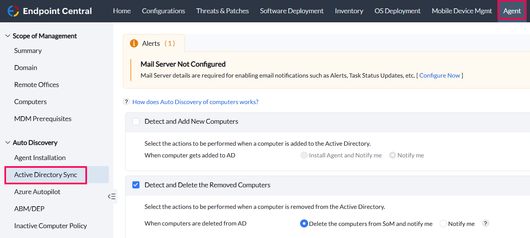Collapse the Auto Discovery section
The image size is (530, 238).
click(8, 142)
